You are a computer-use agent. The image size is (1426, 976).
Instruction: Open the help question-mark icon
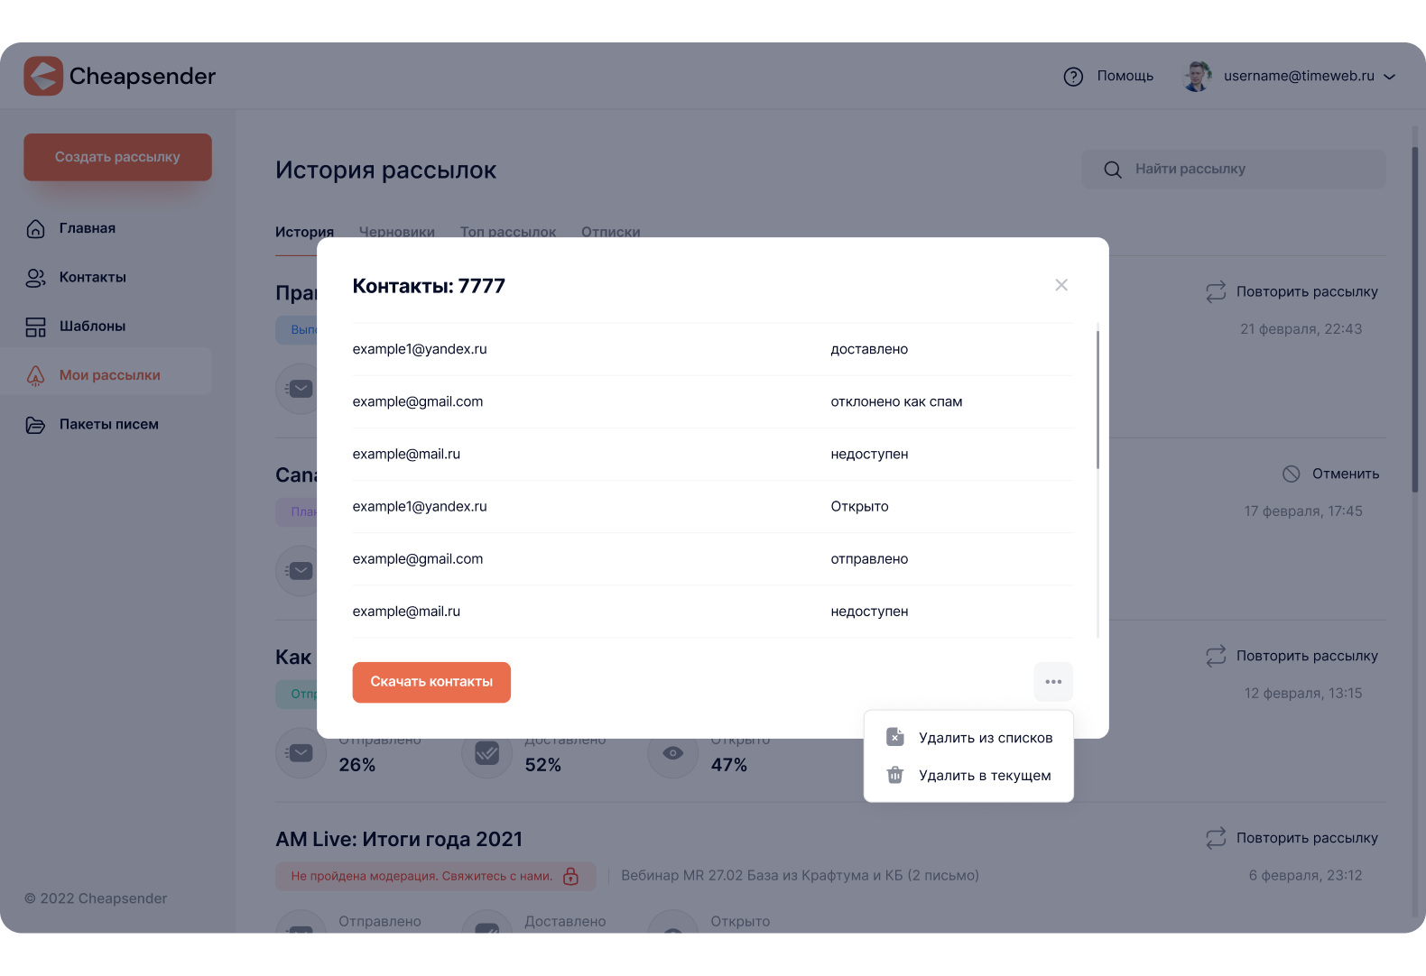coord(1073,77)
